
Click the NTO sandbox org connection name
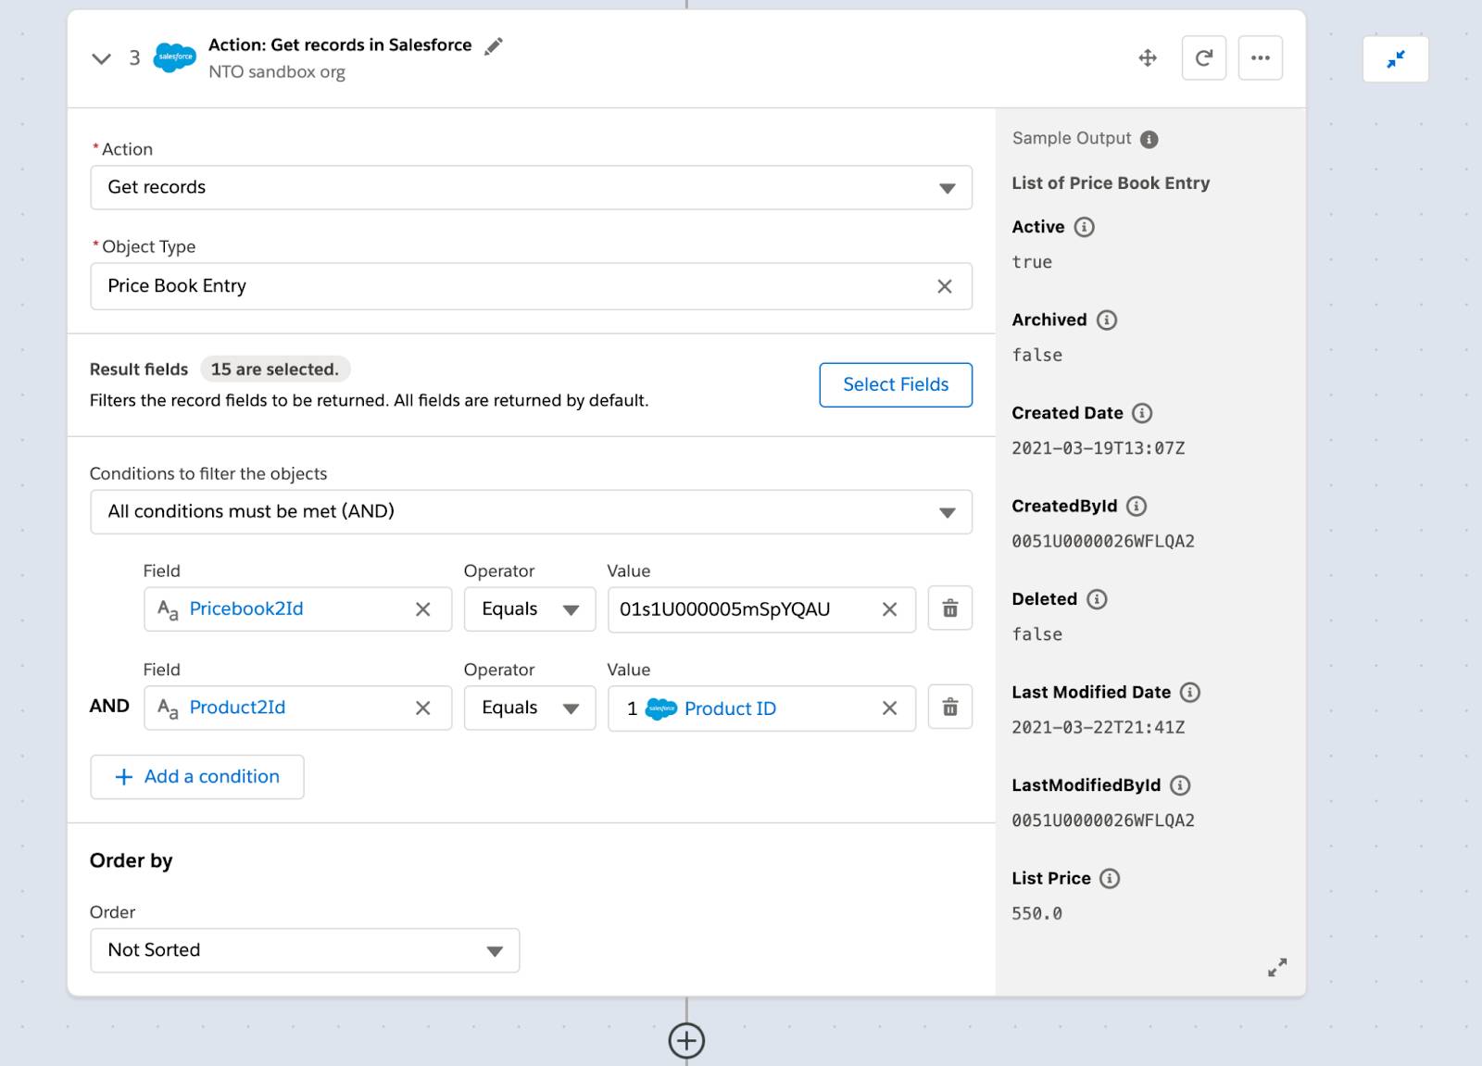tap(277, 72)
